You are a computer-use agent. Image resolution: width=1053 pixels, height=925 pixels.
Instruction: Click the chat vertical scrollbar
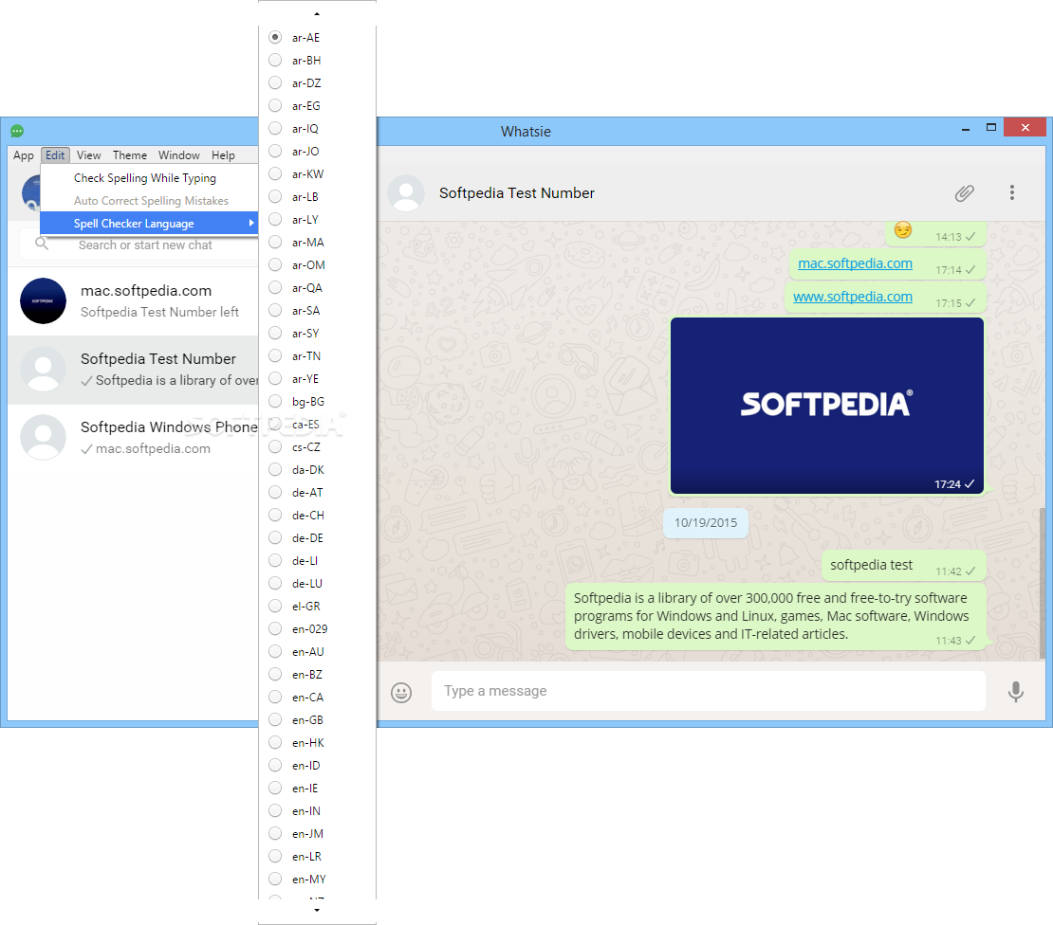point(1042,582)
